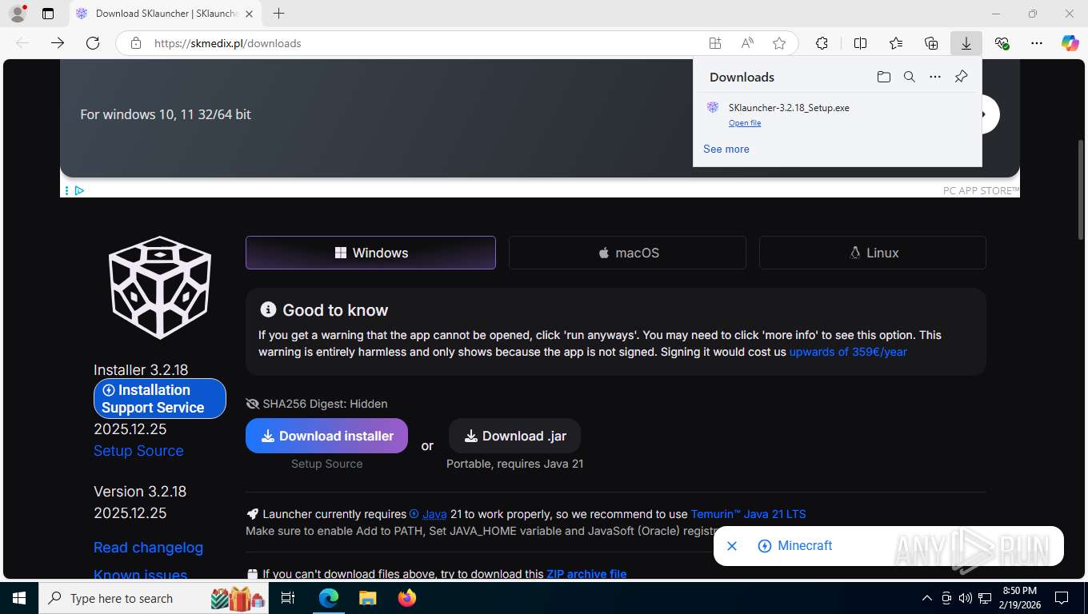Click Open file link for downloaded setup
This screenshot has height=614, width=1088.
[x=745, y=123]
